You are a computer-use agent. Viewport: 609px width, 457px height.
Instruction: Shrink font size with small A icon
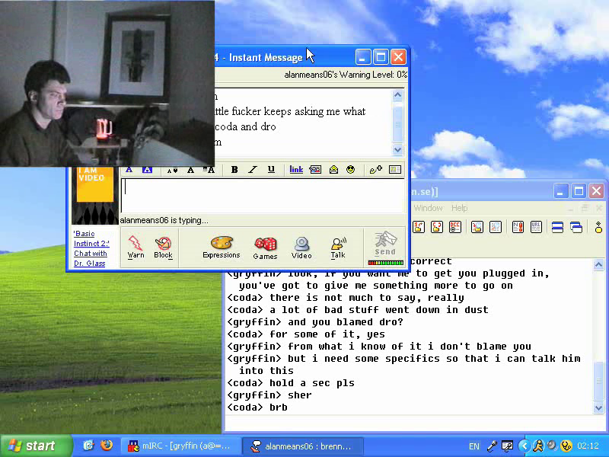click(172, 170)
